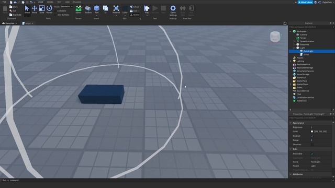Click the Range value field
The width and height of the screenshot is (335, 188).
click(x=321, y=140)
